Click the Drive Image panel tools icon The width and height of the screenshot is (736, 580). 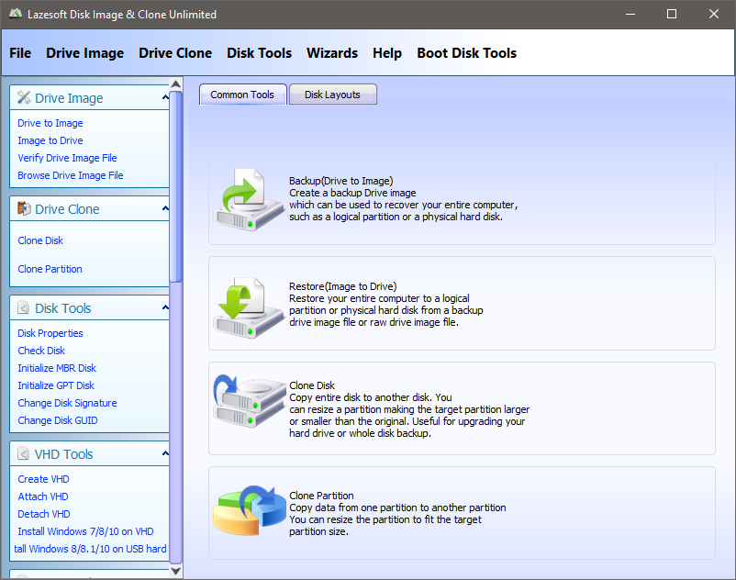pos(24,97)
